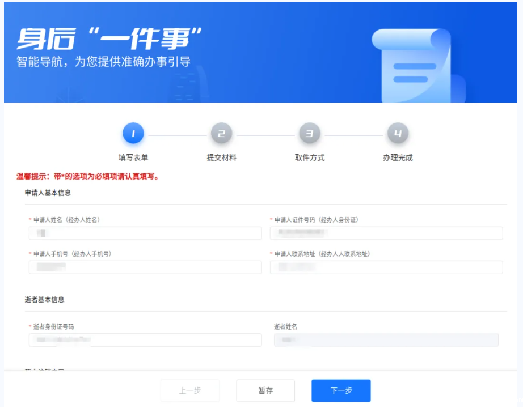The width and height of the screenshot is (523, 409).
Task: Click into the 申请人联系地址 field
Action: [386, 267]
